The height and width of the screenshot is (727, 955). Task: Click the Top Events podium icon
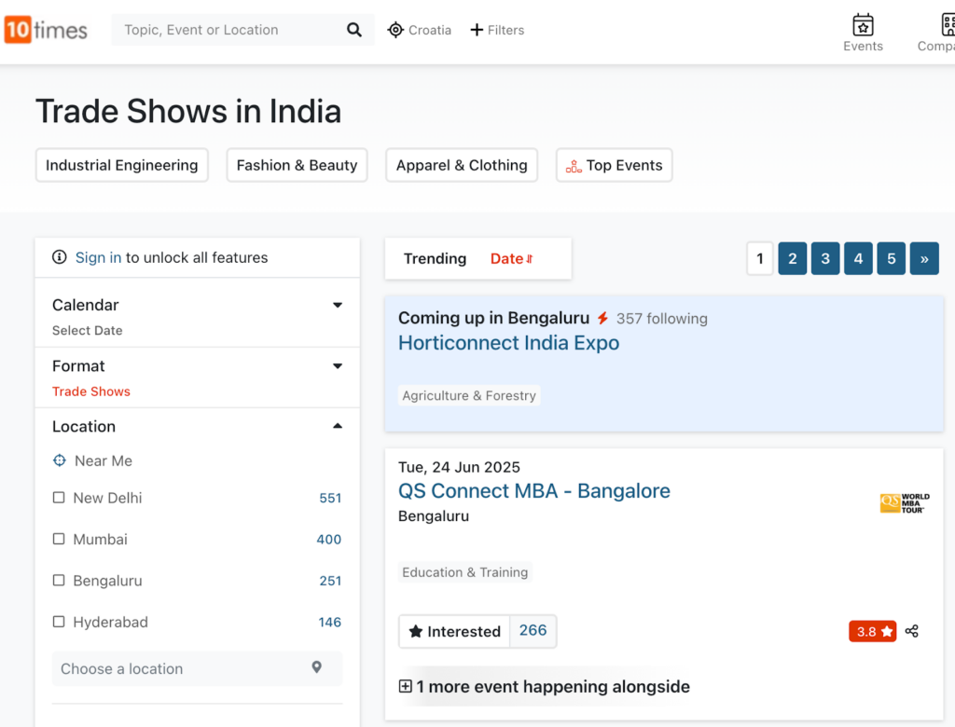pos(574,166)
